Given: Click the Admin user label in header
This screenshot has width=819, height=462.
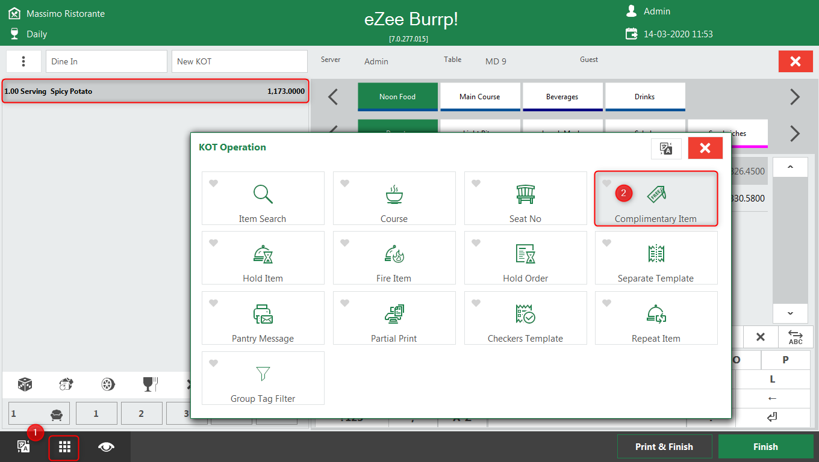Looking at the screenshot, I should tap(657, 11).
